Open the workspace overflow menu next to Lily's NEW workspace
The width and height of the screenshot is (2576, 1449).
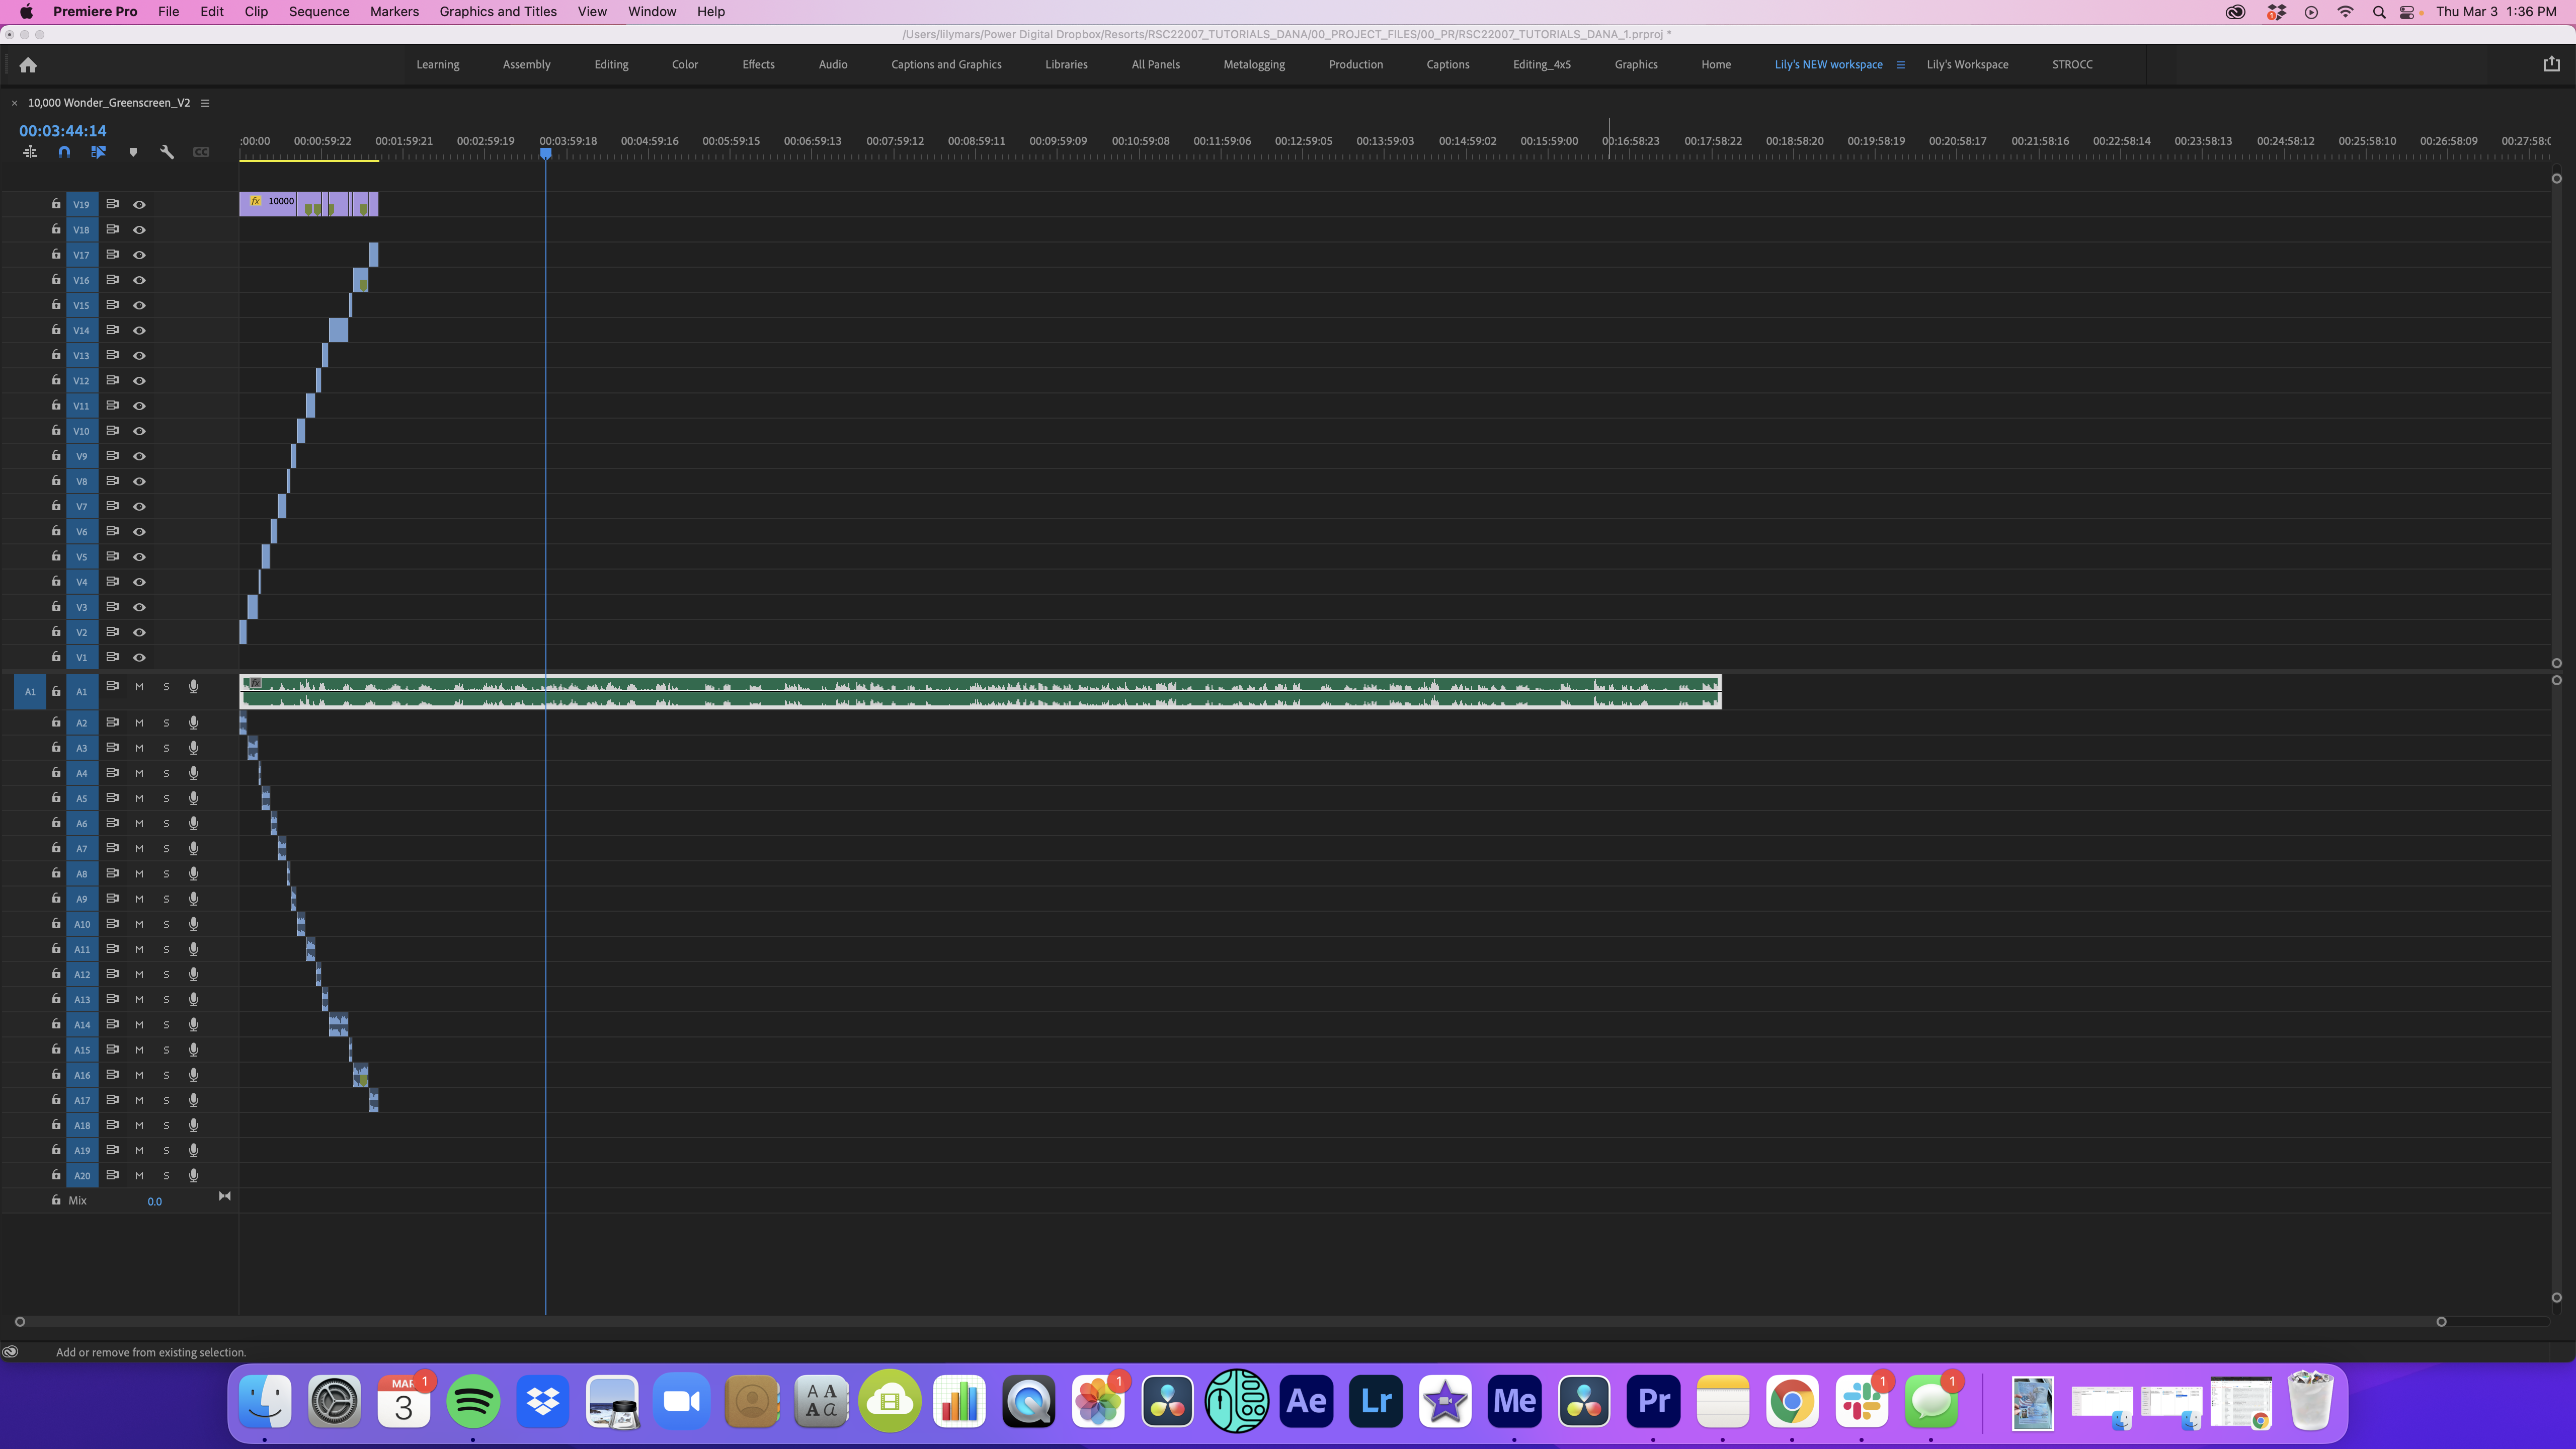point(1900,64)
